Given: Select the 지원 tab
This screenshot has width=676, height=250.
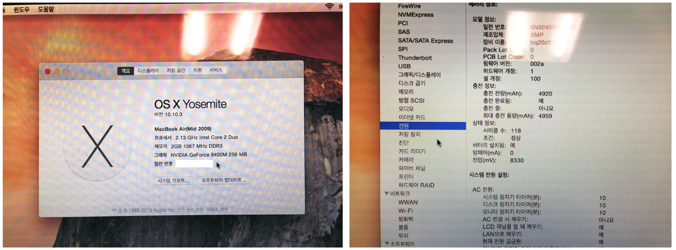Looking at the screenshot, I should 198,70.
